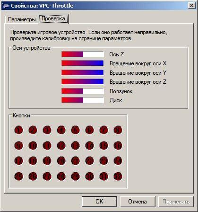The image size is (198, 212).
Task: Select button indicator 13
Action: [x=76, y=145]
